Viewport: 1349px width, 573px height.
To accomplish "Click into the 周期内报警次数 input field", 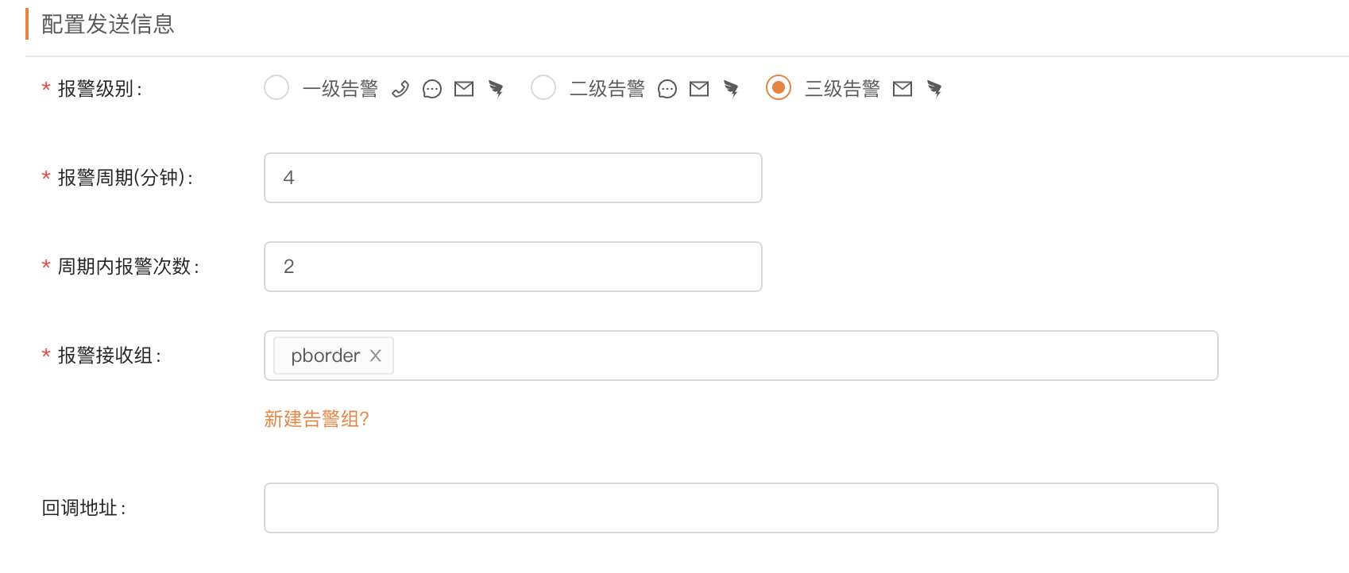I will tap(512, 267).
